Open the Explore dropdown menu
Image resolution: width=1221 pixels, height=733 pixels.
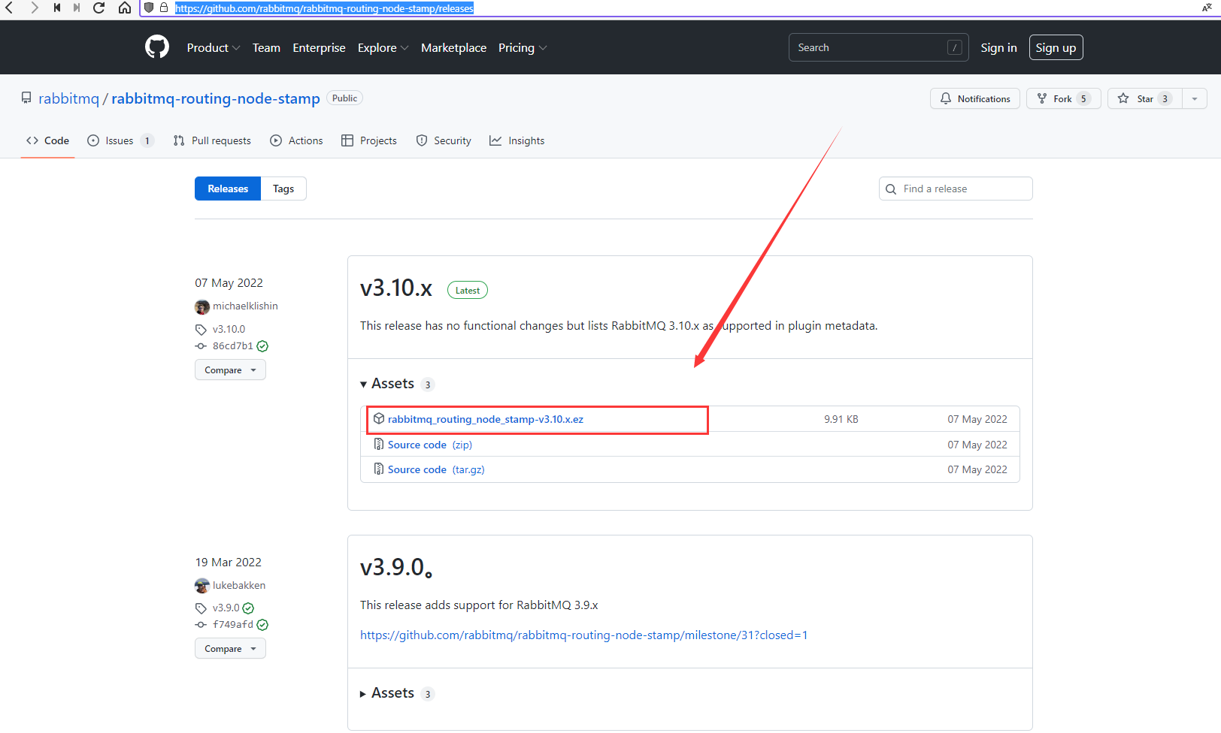point(383,47)
